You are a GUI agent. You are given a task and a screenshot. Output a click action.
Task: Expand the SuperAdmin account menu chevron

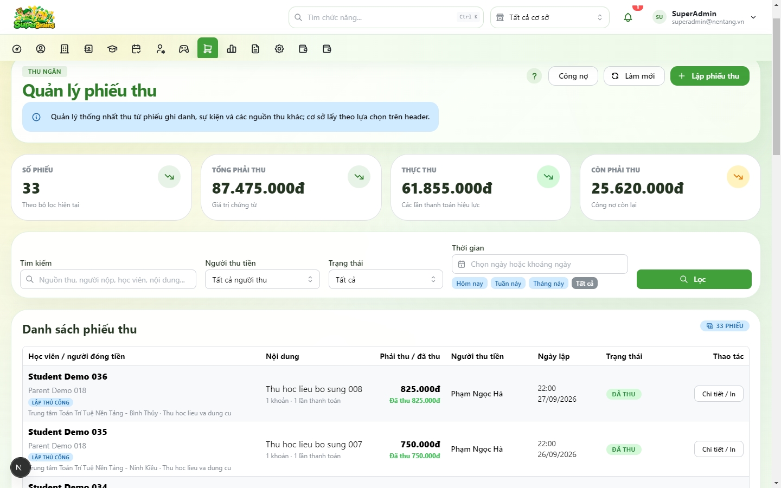[753, 17]
